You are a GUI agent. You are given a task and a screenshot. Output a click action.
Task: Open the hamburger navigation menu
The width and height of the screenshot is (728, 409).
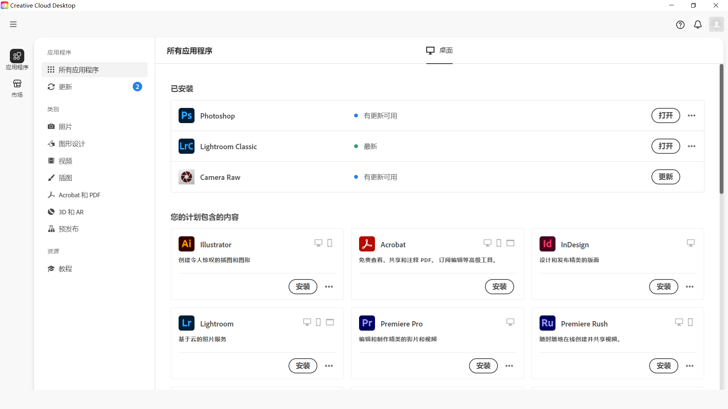tap(13, 24)
